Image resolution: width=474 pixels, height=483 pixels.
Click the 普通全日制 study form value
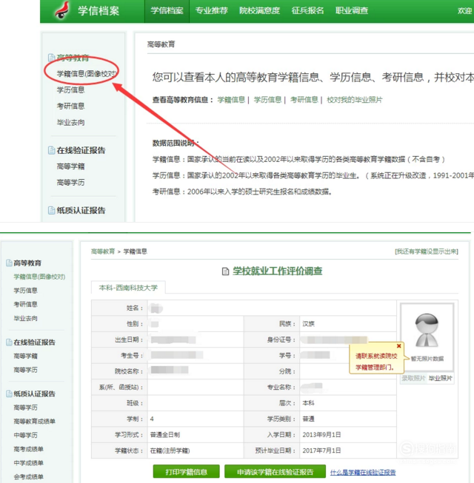click(x=165, y=435)
